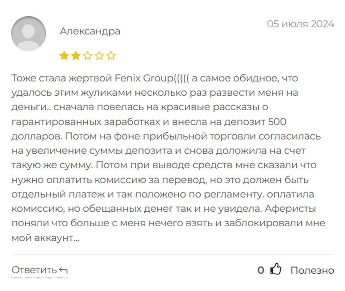Mark the review as Полезно

[312, 270]
